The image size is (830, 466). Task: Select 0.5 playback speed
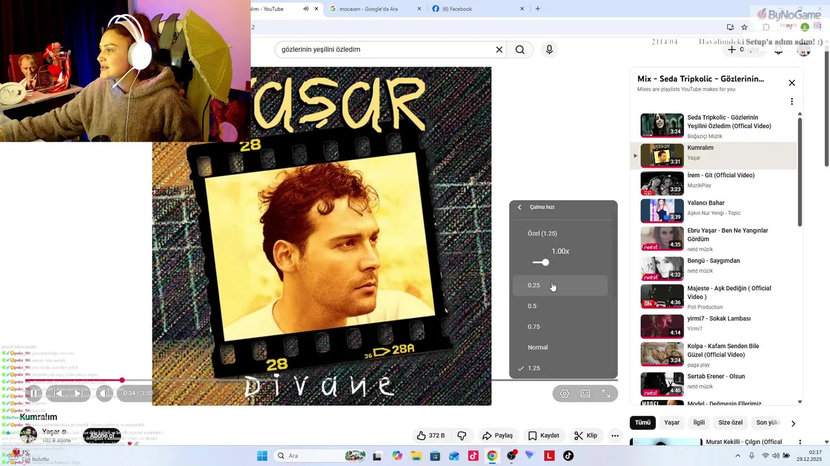[x=560, y=306]
